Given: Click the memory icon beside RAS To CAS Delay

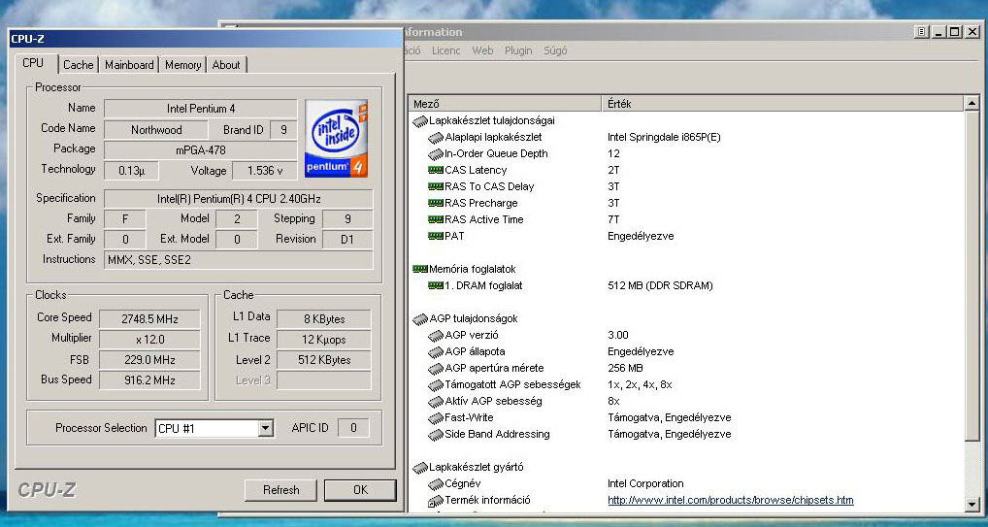Looking at the screenshot, I should 436,186.
